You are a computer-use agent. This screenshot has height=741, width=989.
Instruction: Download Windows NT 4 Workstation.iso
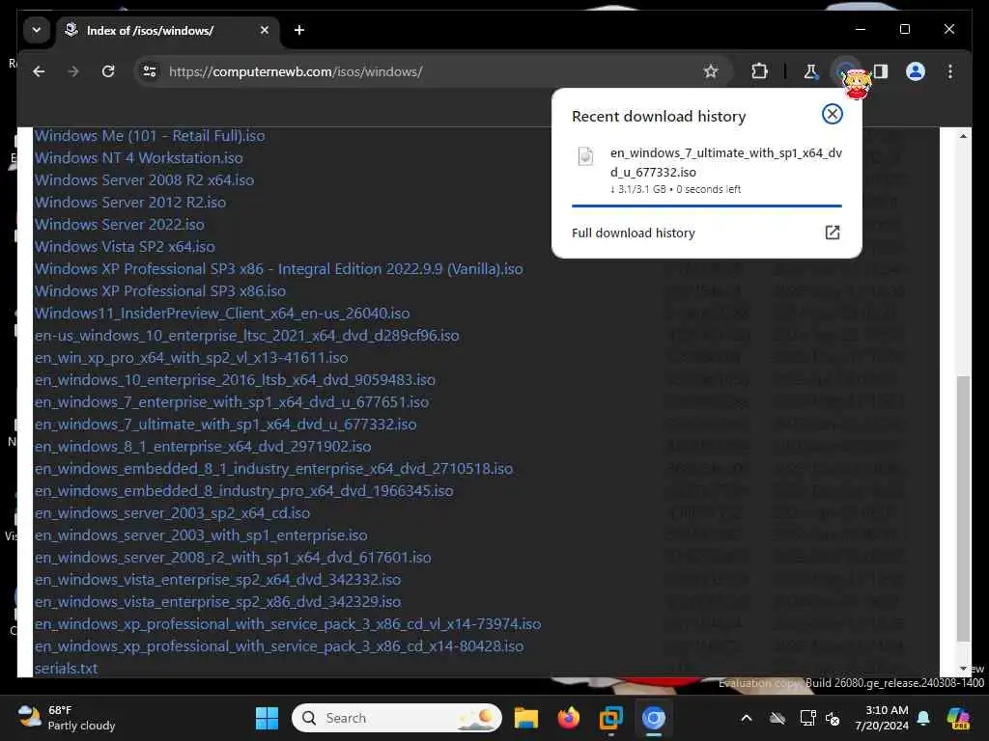139,158
